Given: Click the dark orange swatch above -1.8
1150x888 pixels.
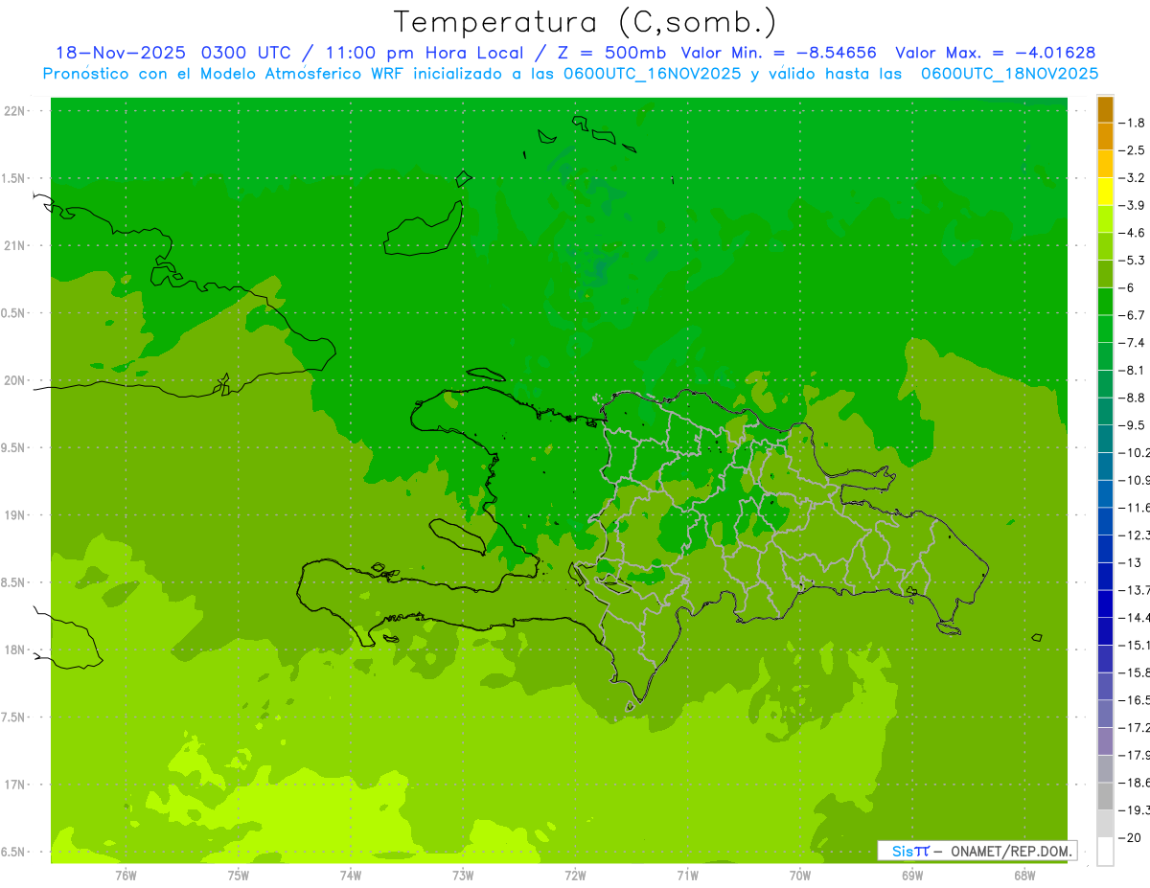Looking at the screenshot, I should click(x=1105, y=109).
